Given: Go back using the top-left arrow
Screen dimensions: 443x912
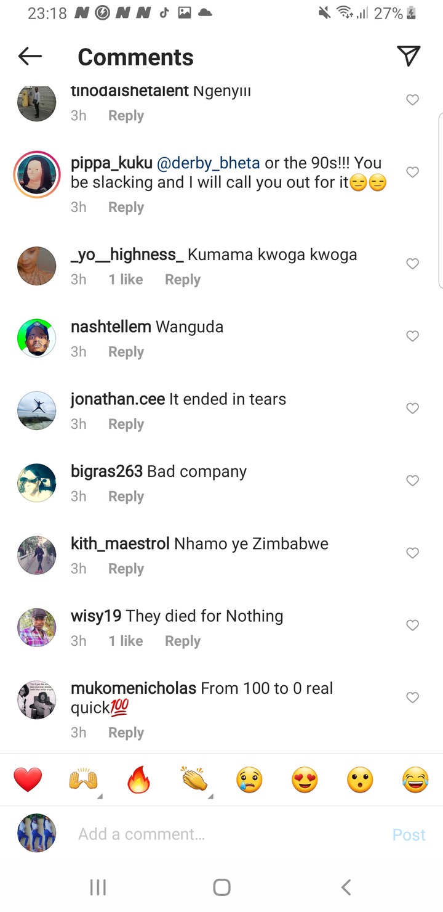Looking at the screenshot, I should pos(30,57).
